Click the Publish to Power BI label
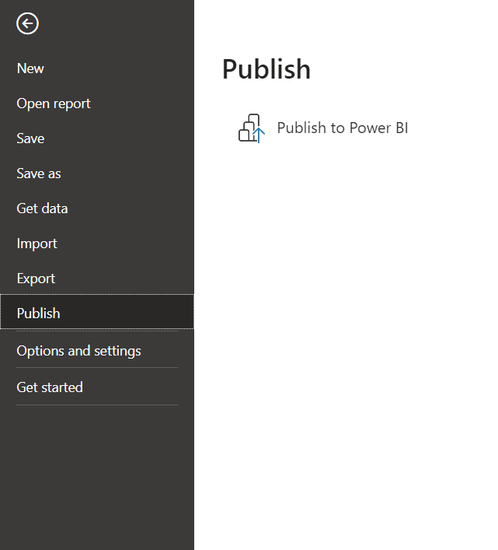Viewport: 498px width, 550px height. click(343, 128)
